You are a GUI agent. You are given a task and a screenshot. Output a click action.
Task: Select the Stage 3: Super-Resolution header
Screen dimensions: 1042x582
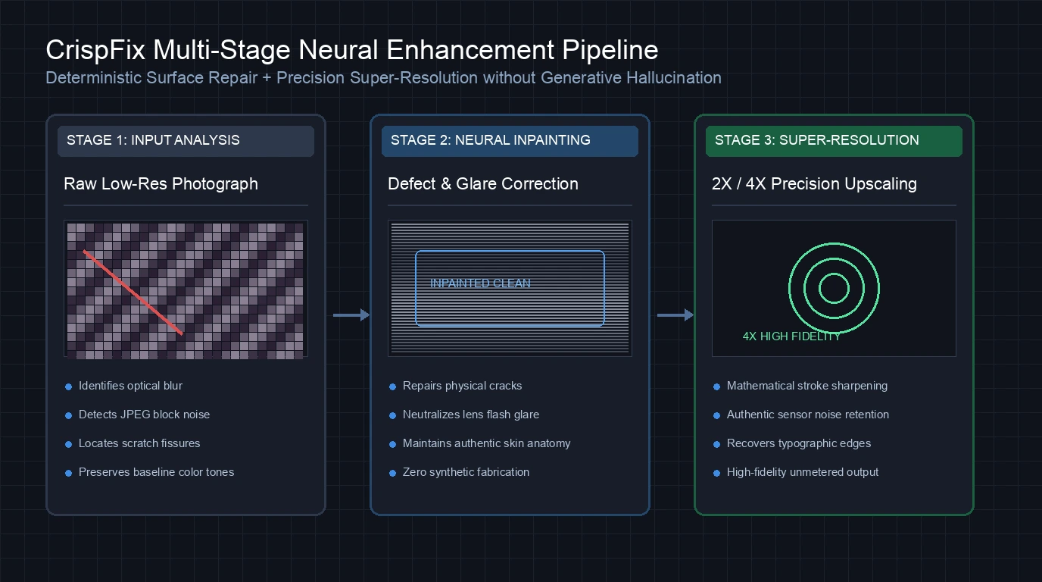(834, 141)
